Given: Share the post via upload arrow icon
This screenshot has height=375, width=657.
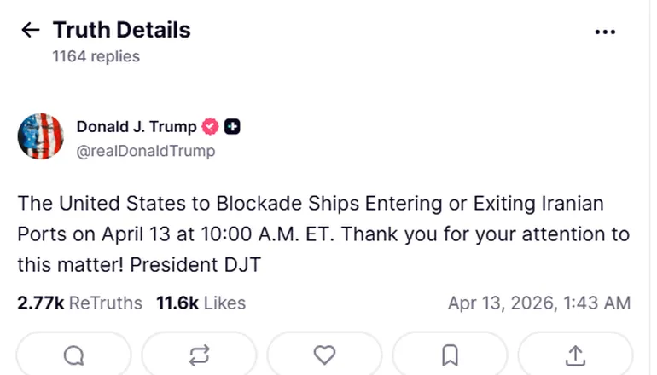Looking at the screenshot, I should pyautogui.click(x=575, y=355).
